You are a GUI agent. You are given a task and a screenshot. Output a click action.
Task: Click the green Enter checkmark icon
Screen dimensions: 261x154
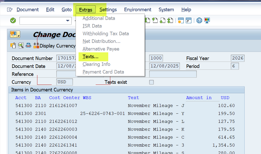click(13, 21)
